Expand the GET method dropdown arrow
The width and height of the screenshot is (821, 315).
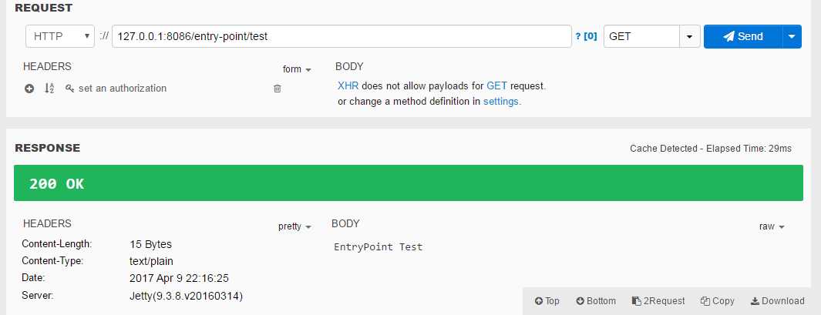coord(690,36)
